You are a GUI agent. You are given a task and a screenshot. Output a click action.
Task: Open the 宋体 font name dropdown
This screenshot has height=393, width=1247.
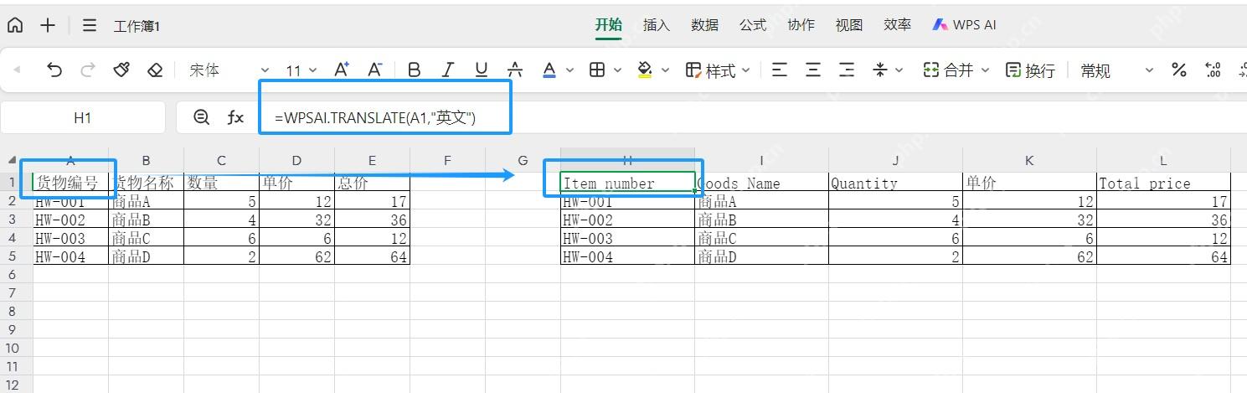pos(229,70)
